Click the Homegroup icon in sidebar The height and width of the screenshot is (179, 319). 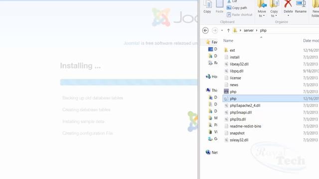point(208,77)
